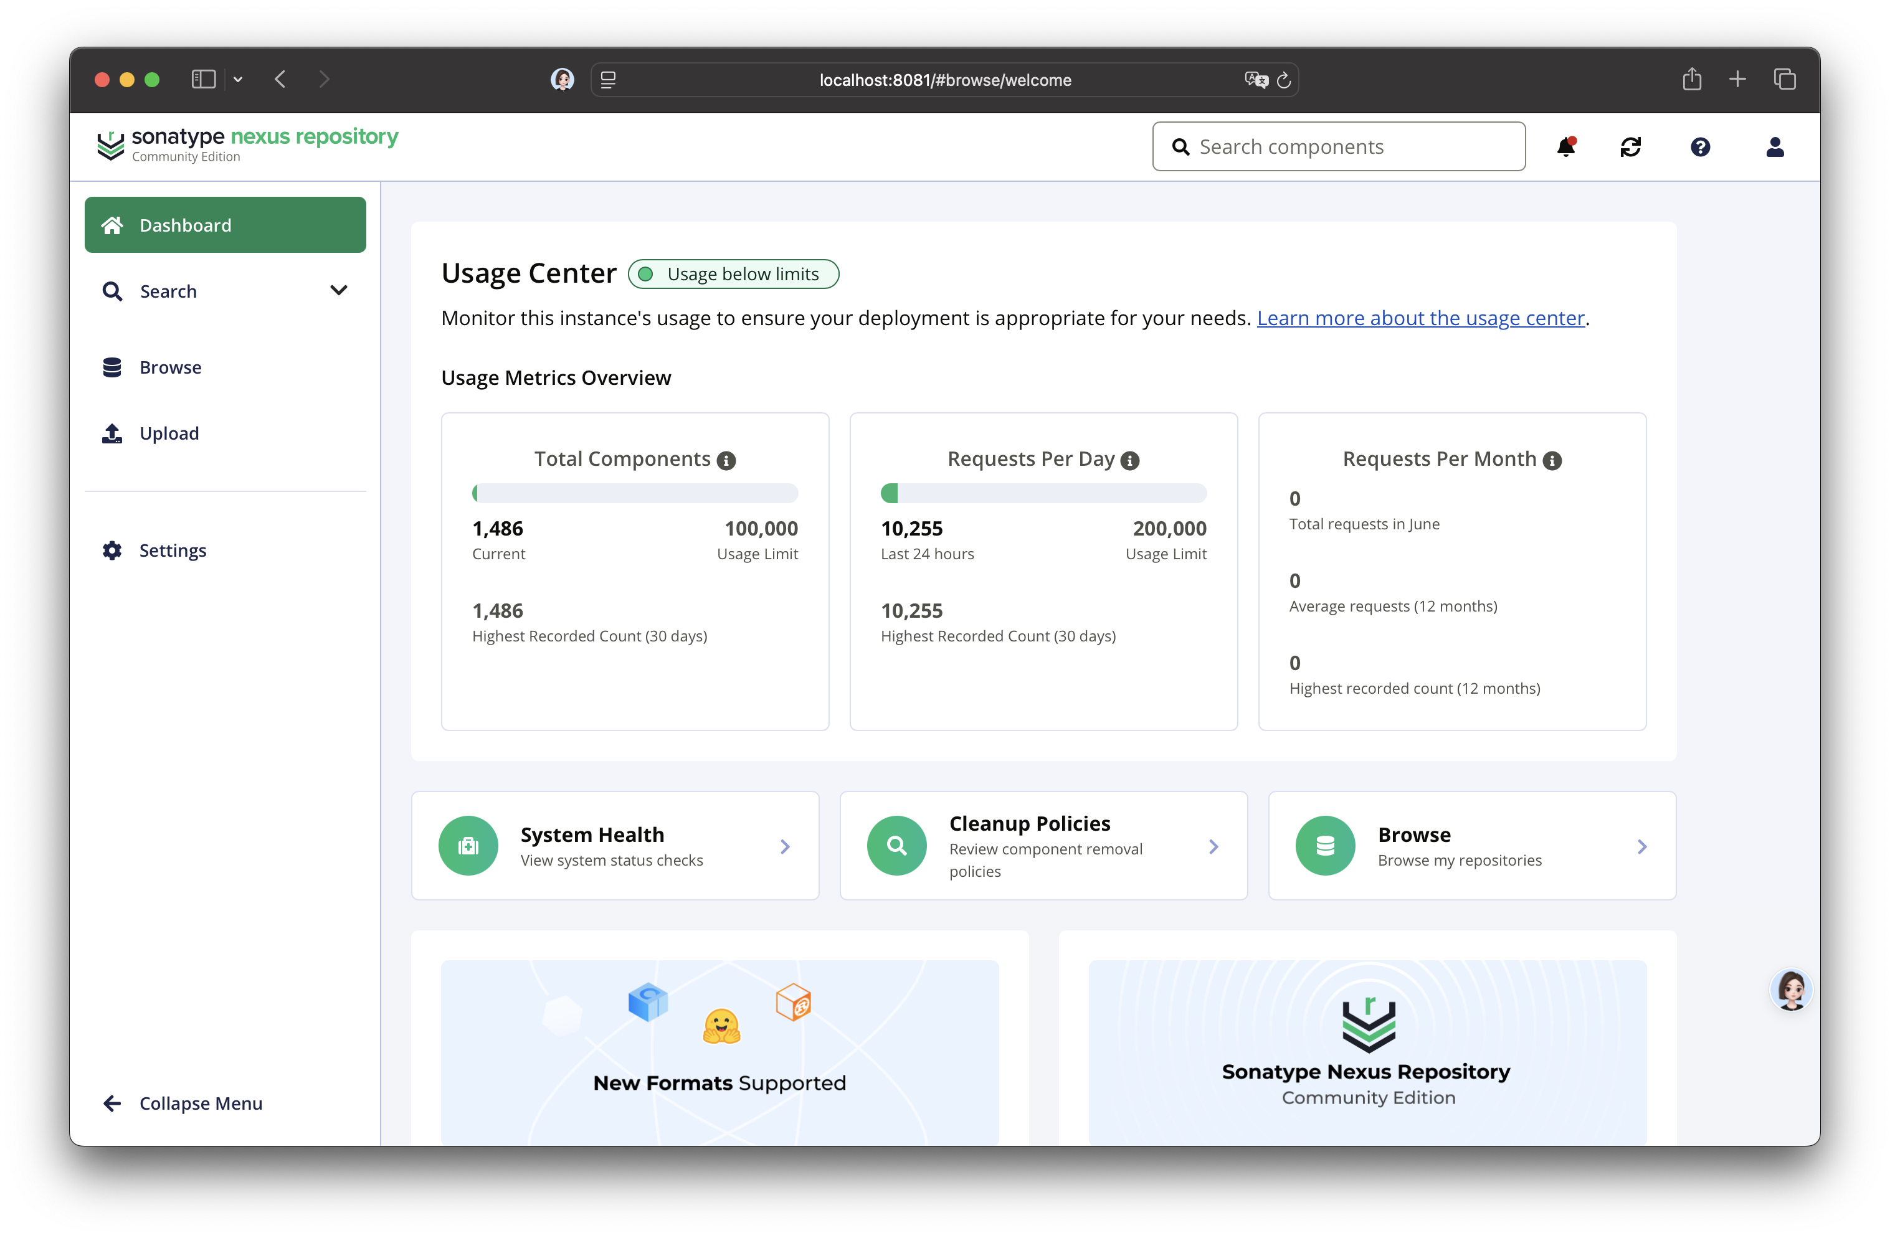Toggle the Safari sidebar icon
This screenshot has height=1238, width=1890.
click(203, 80)
